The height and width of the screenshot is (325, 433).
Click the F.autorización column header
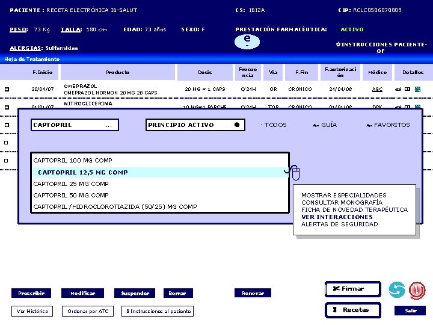[x=340, y=72]
